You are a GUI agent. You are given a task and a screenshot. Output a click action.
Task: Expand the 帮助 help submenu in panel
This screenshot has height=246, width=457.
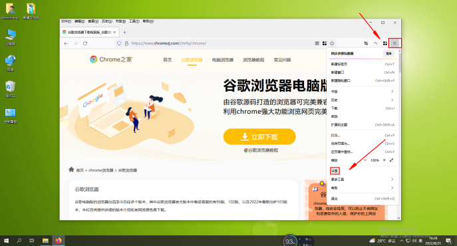[363, 188]
